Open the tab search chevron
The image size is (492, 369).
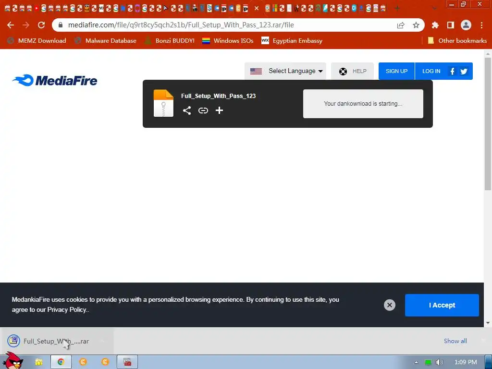click(x=434, y=8)
